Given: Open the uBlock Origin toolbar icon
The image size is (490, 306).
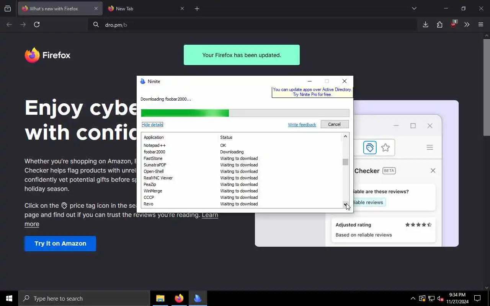Looking at the screenshot, I should [x=454, y=24].
